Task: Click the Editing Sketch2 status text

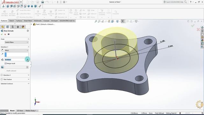Action: [x=171, y=113]
